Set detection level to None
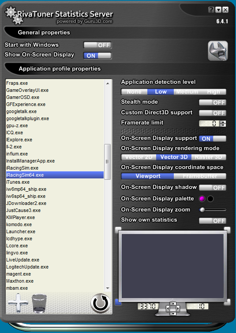Image resolution: width=236 pixels, height=333 pixels. [134, 92]
